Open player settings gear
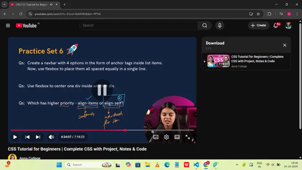The width and height of the screenshot is (302, 170). tap(167, 137)
